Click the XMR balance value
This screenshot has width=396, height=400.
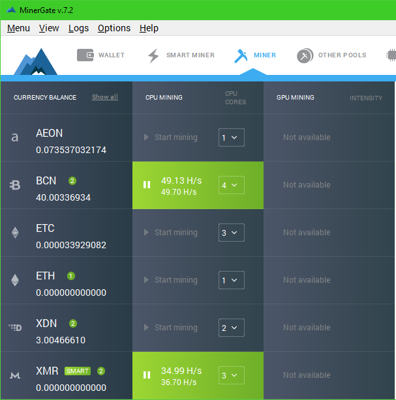tap(71, 388)
